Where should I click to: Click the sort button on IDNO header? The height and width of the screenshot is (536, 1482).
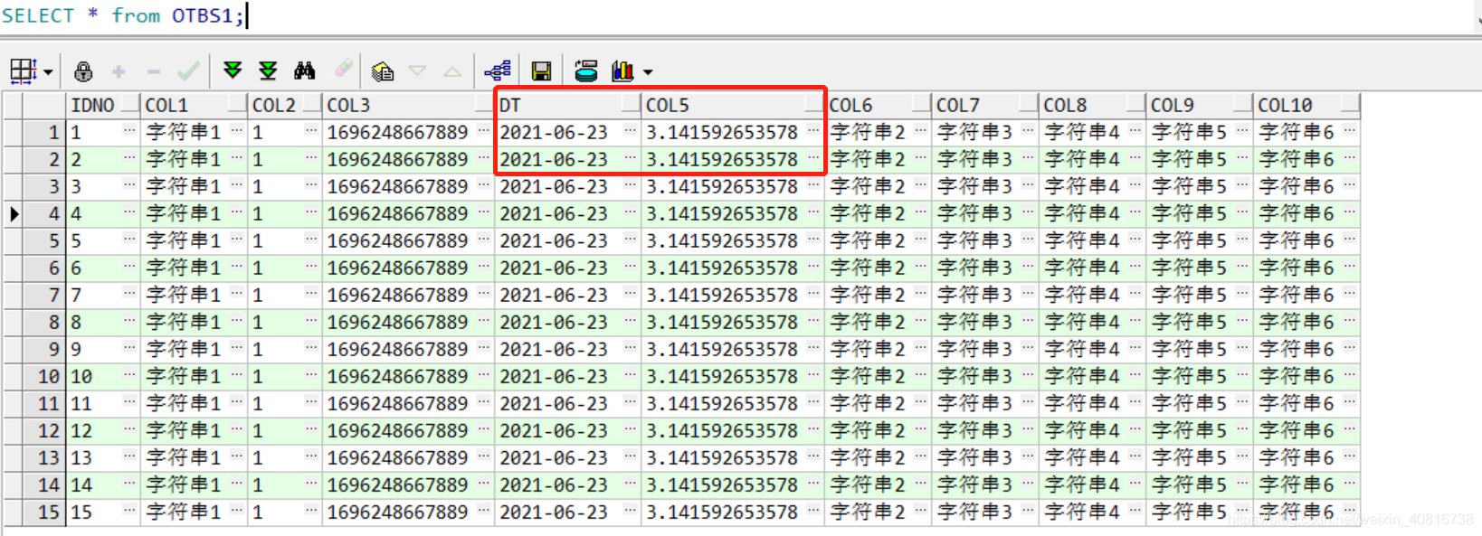(x=130, y=105)
